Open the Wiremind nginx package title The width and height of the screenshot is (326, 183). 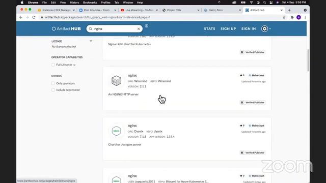point(132,75)
